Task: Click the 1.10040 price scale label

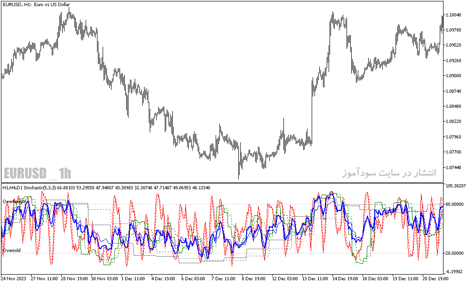Action: (453, 15)
